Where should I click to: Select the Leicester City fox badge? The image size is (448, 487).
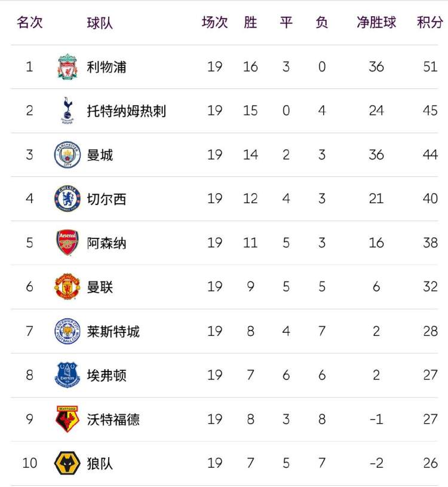point(67,331)
